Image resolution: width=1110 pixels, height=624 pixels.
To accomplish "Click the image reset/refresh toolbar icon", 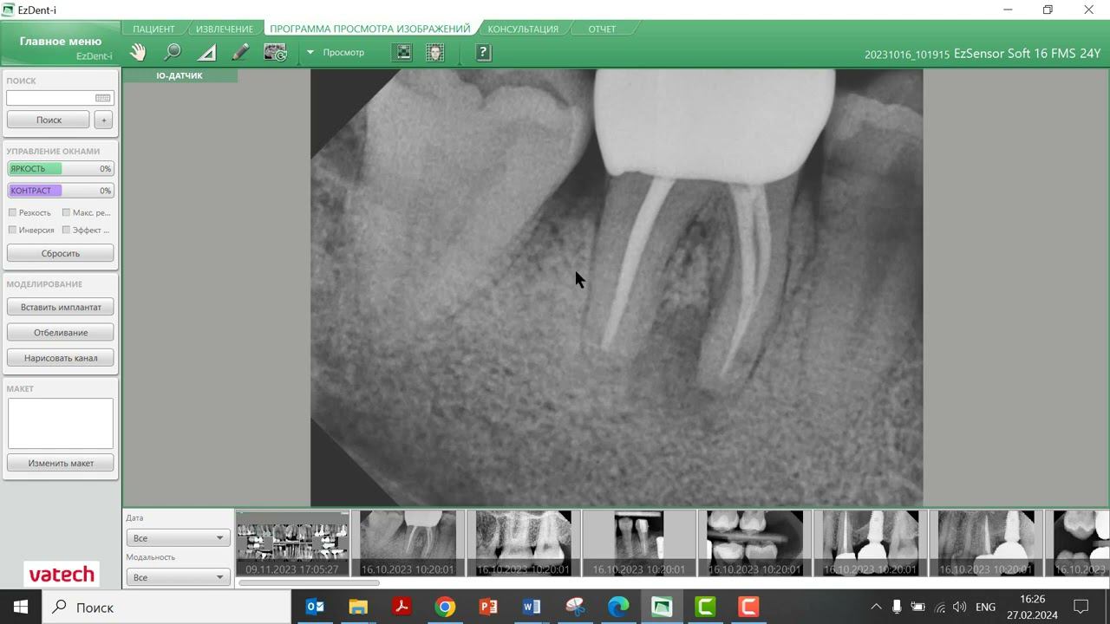I will (x=275, y=53).
